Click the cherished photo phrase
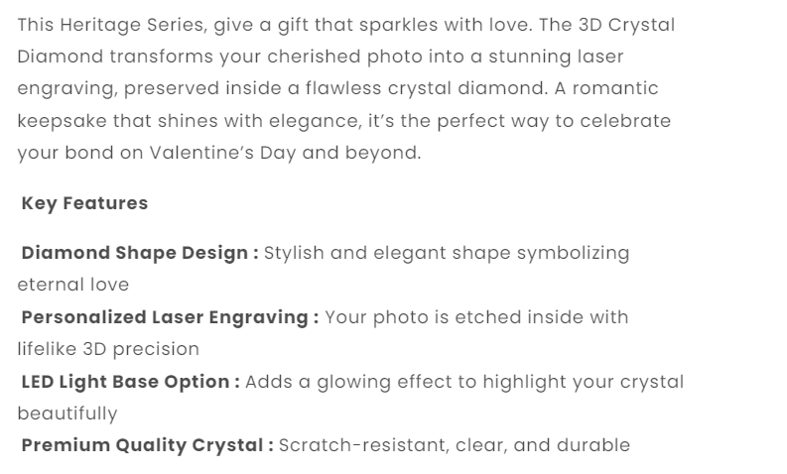The image size is (787, 474). tap(321, 58)
